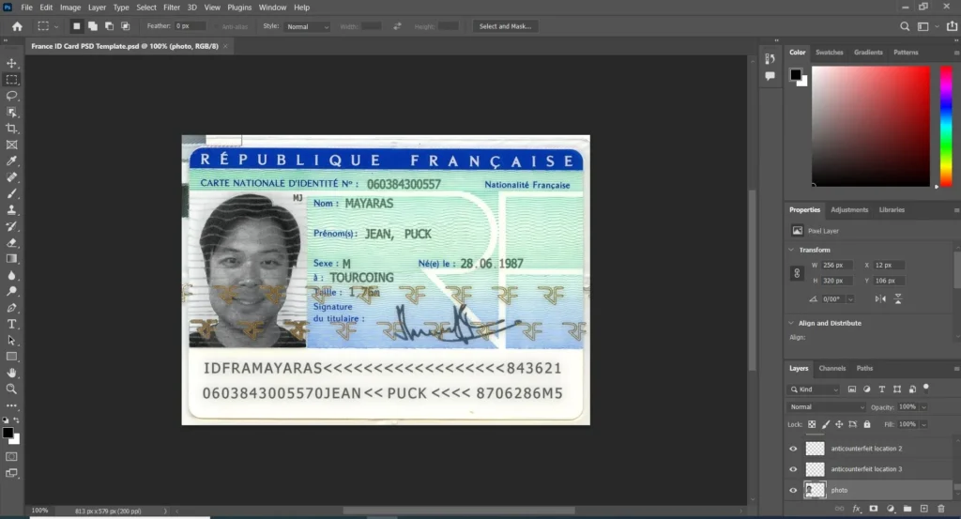Screen dimensions: 961x519
Task: Select the Clone Stamp tool
Action: [x=11, y=210]
